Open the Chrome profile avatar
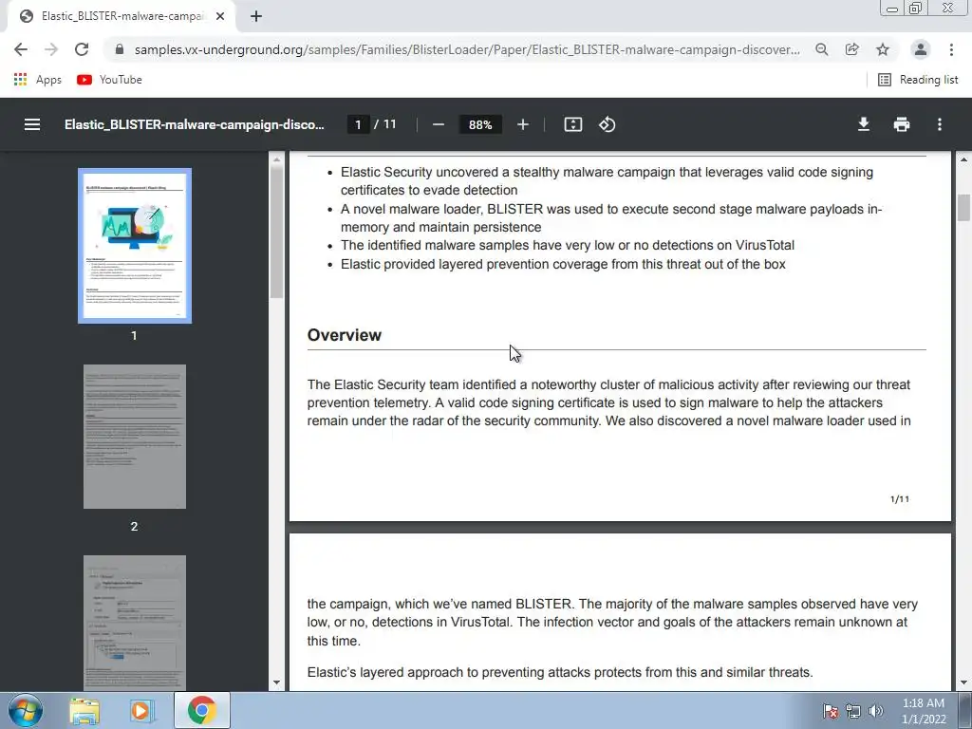The height and width of the screenshot is (729, 972). coord(921,49)
